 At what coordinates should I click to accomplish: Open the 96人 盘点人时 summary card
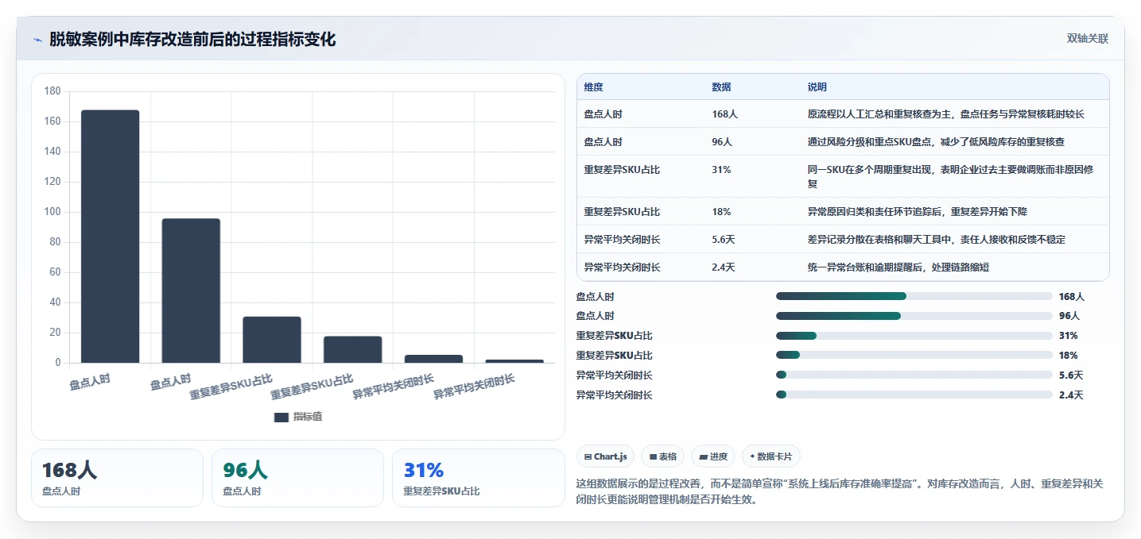pos(297,478)
